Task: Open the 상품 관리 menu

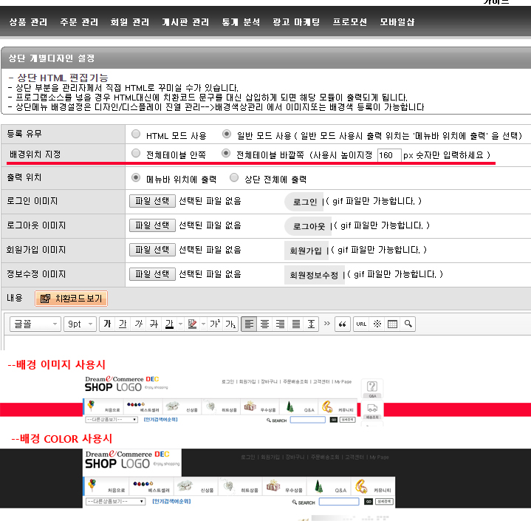Action: click(28, 22)
